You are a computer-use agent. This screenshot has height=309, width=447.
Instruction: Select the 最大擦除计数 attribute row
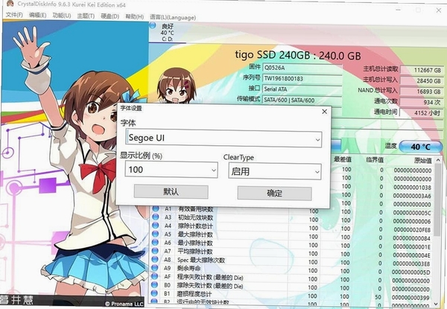click(x=292, y=236)
